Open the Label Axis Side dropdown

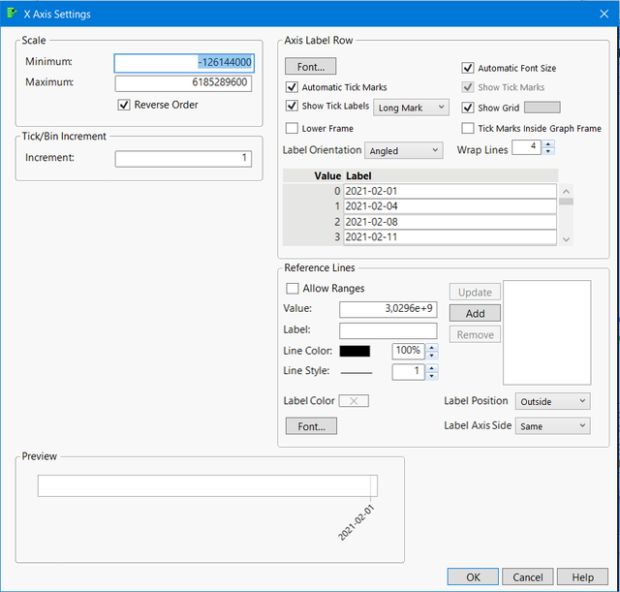click(x=552, y=426)
